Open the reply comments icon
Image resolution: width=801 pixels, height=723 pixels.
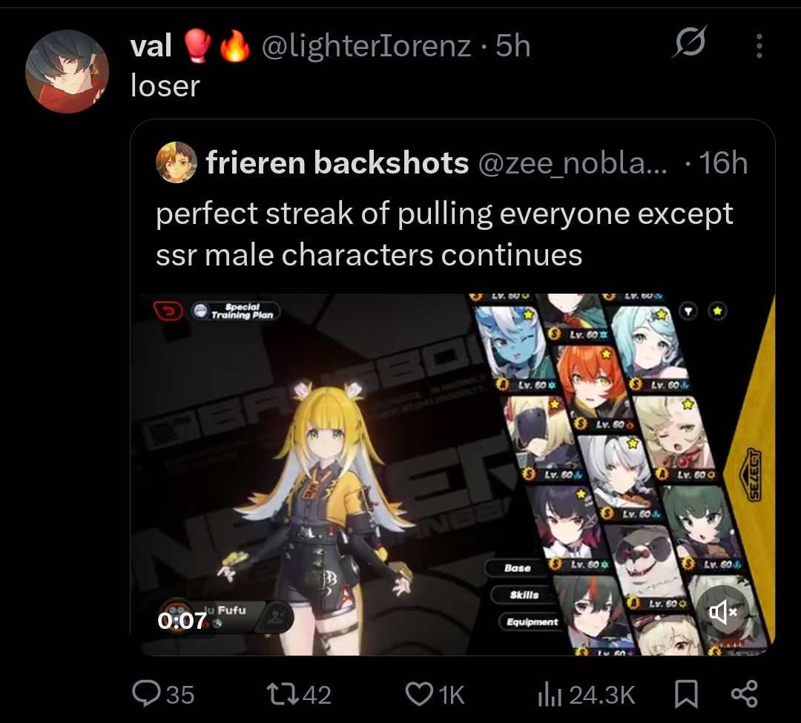coord(146,694)
